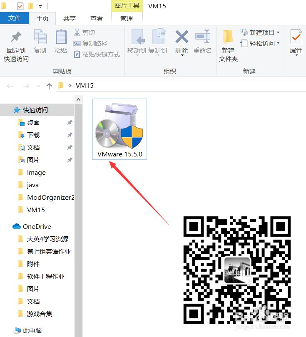
Task: Click the Delete (删除) X icon
Action: 182,37
